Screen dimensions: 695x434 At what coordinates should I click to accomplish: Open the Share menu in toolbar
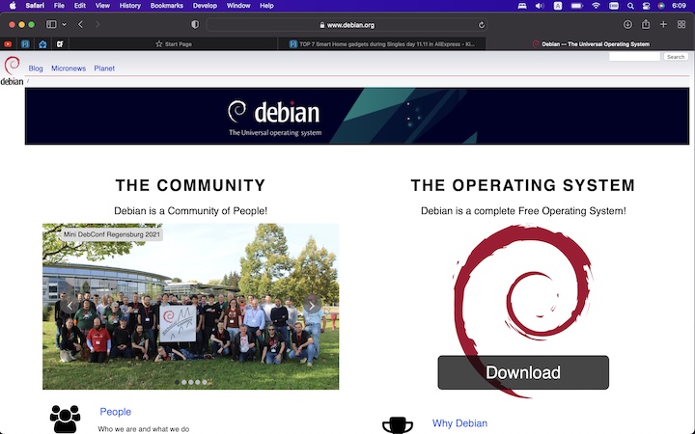click(x=646, y=24)
